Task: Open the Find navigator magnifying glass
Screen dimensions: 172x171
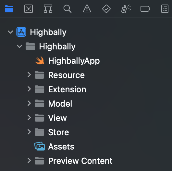Action: pyautogui.click(x=68, y=9)
